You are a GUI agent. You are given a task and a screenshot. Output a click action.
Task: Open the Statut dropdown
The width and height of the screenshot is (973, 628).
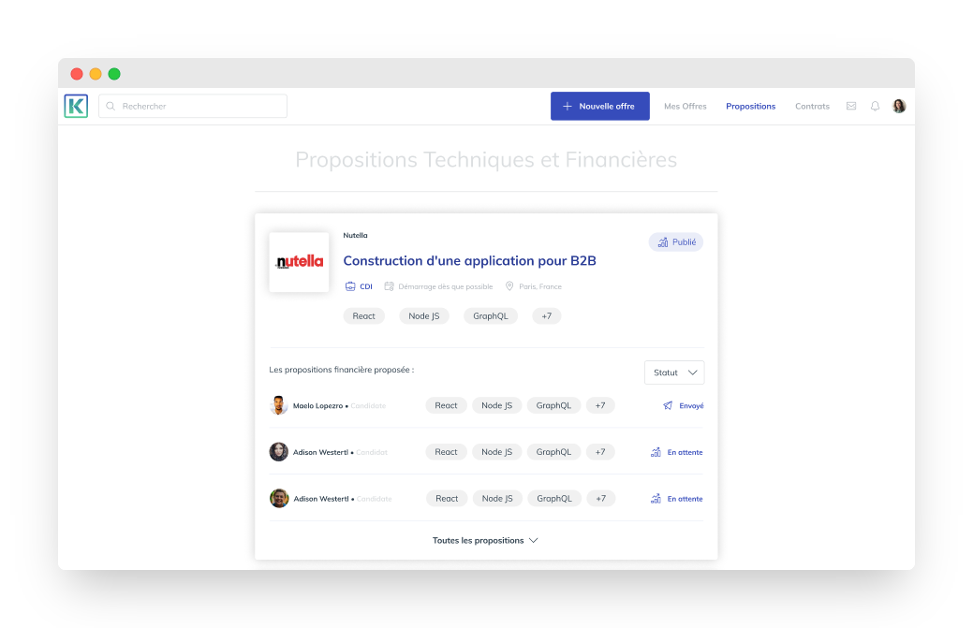(674, 372)
